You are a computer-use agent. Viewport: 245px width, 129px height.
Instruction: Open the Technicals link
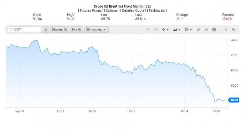pos(157,10)
